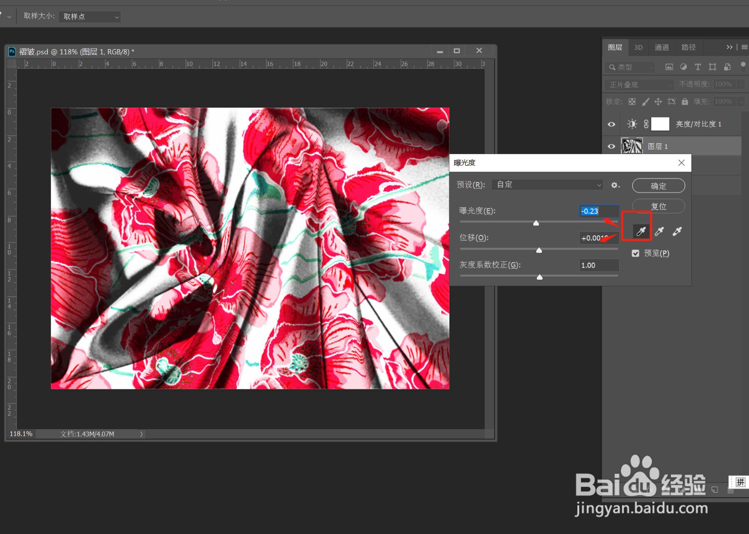The width and height of the screenshot is (749, 534).
Task: Click the 位移 offset slider handle
Action: tap(539, 250)
